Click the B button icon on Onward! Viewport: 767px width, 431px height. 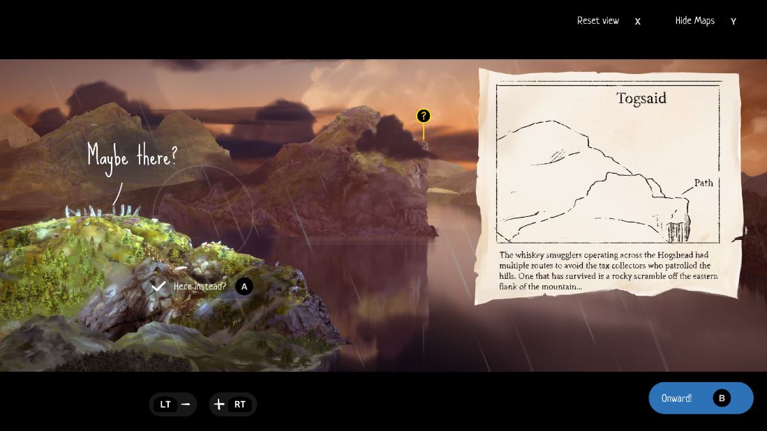click(722, 398)
